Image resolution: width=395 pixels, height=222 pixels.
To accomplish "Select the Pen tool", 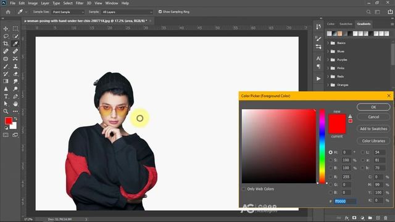I will click(x=15, y=96).
